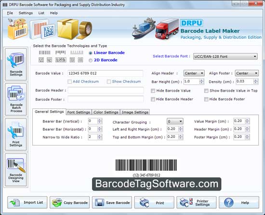Screen dimensions: 265x215
Task: Click the Density value field
Action: [245, 81]
